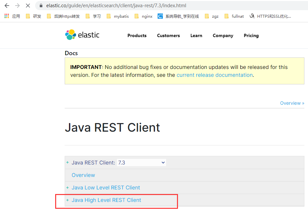Viewport: 308px width, 217px height.
Task: Open the apps grid shortcut (应用)
Action: [12, 16]
